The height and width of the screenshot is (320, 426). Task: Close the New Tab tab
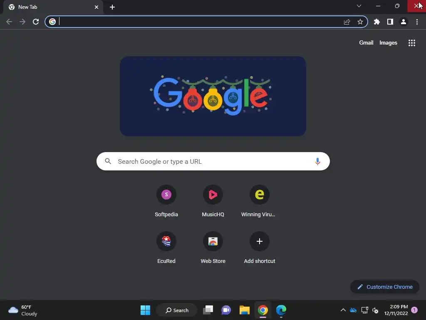coord(97,7)
